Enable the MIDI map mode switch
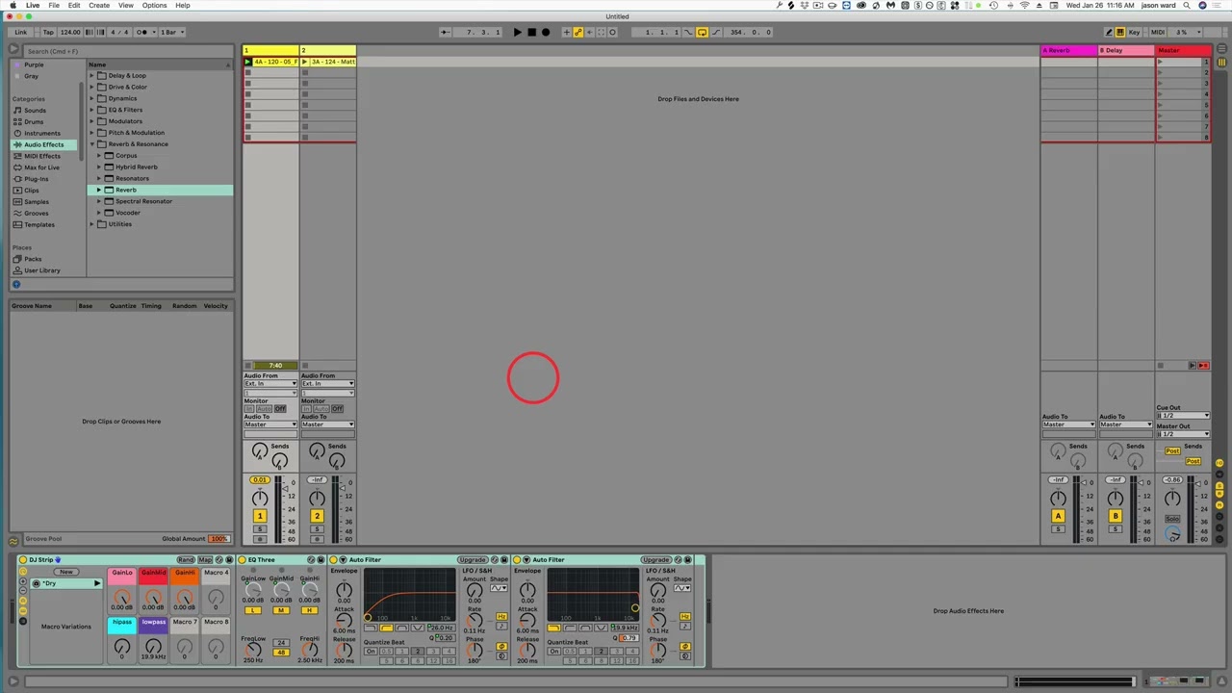This screenshot has width=1232, height=693. [x=1158, y=32]
